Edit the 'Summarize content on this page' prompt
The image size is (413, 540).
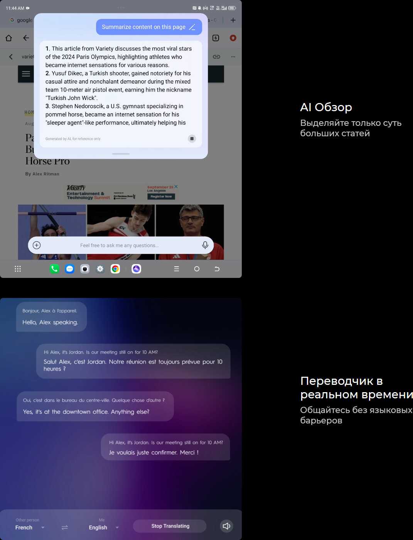192,27
